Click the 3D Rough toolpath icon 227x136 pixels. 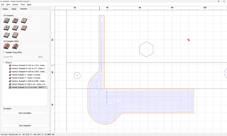pos(7,46)
